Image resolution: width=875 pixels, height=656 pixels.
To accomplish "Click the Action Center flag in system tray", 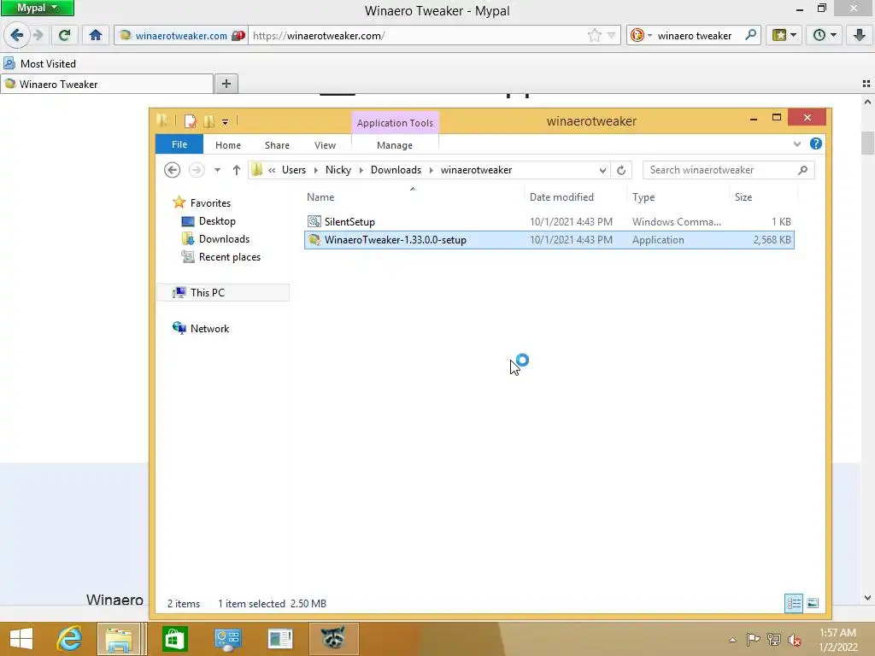I will [753, 640].
